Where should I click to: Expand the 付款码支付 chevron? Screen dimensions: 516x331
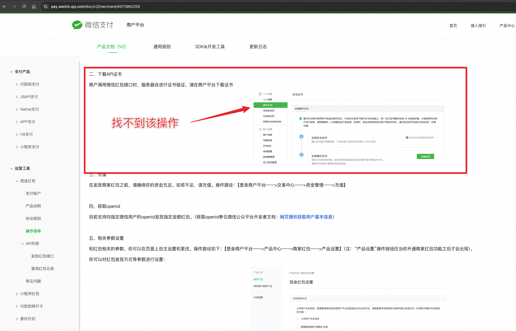click(17, 84)
